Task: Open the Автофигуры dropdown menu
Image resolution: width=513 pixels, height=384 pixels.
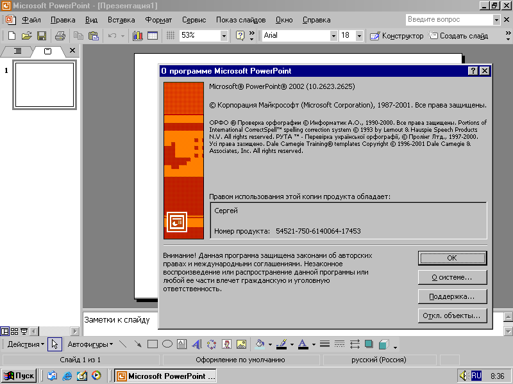Action: [90, 344]
